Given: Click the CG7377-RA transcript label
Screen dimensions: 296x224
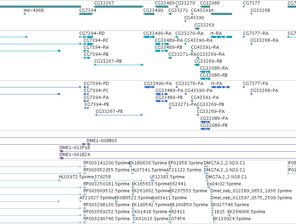Looking at the screenshot, I should 256,33.
